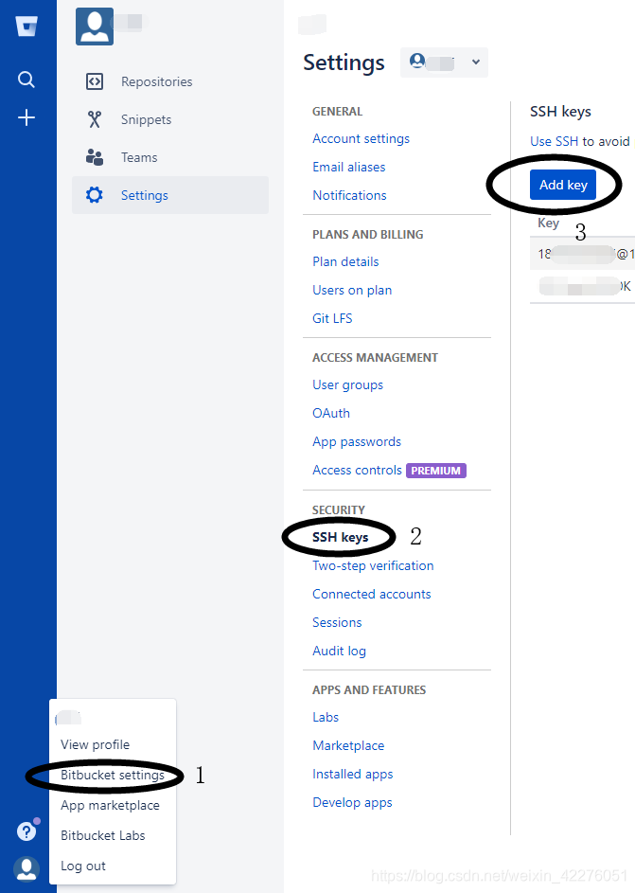
Task: Choose Log out from menu
Action: [x=83, y=866]
